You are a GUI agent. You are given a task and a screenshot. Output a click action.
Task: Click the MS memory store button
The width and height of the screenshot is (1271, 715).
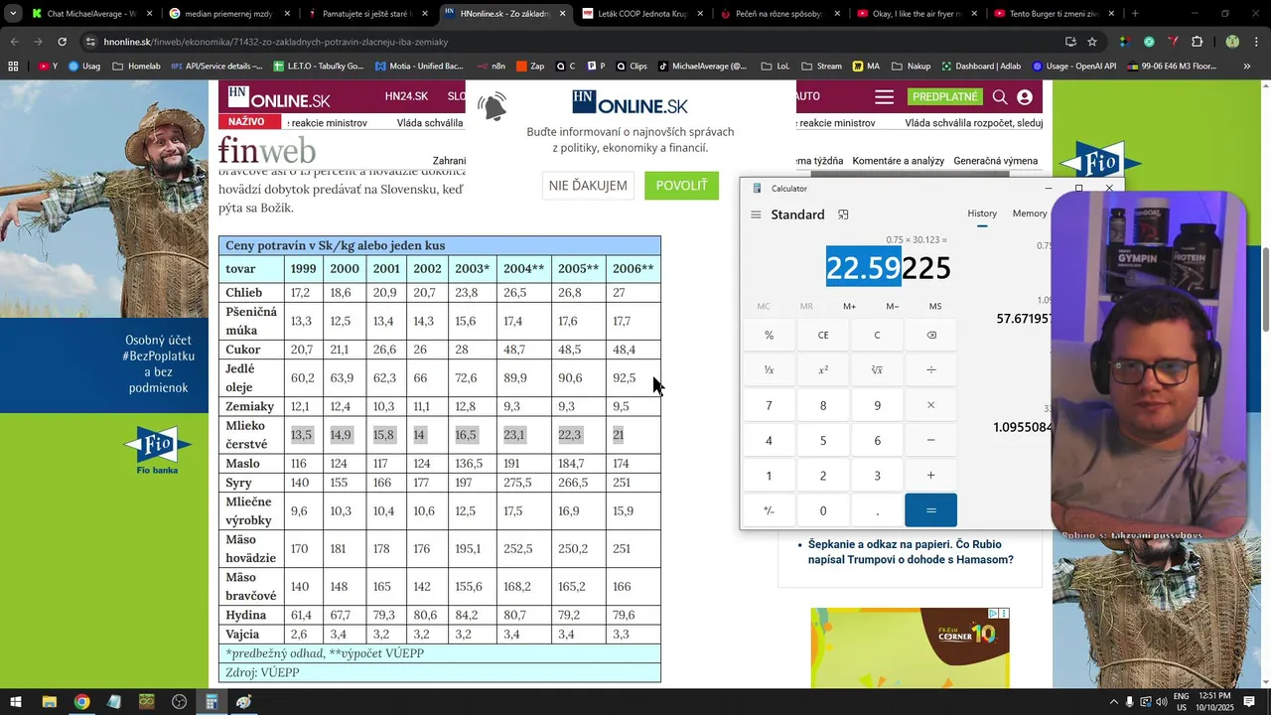(x=935, y=306)
